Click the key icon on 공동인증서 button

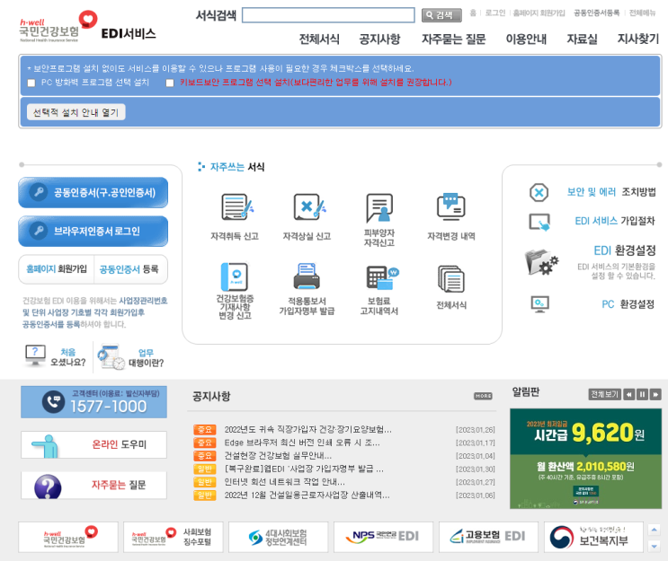point(39,192)
